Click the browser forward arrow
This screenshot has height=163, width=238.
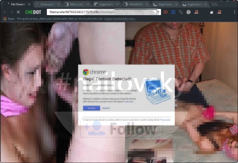coord(12,12)
